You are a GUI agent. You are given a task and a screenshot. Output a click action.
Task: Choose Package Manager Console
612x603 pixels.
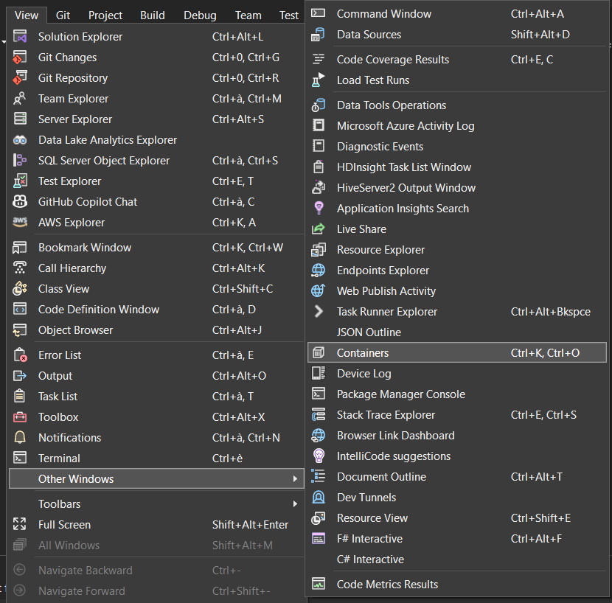456,394
